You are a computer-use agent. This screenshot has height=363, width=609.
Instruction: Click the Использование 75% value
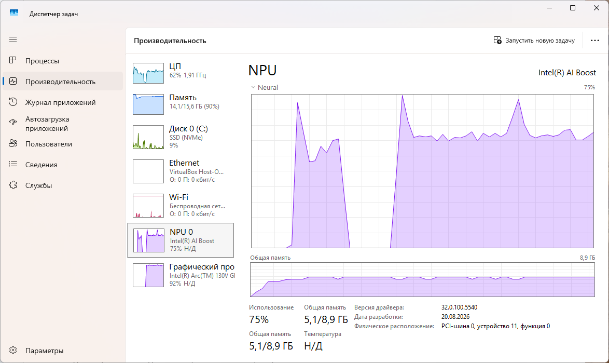pos(259,319)
